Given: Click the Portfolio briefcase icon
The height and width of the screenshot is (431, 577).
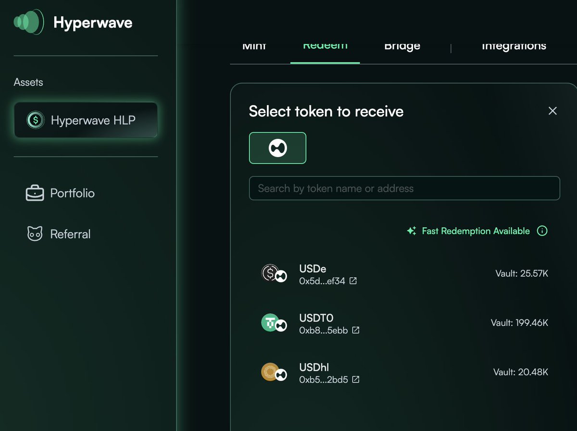Looking at the screenshot, I should click(x=35, y=193).
